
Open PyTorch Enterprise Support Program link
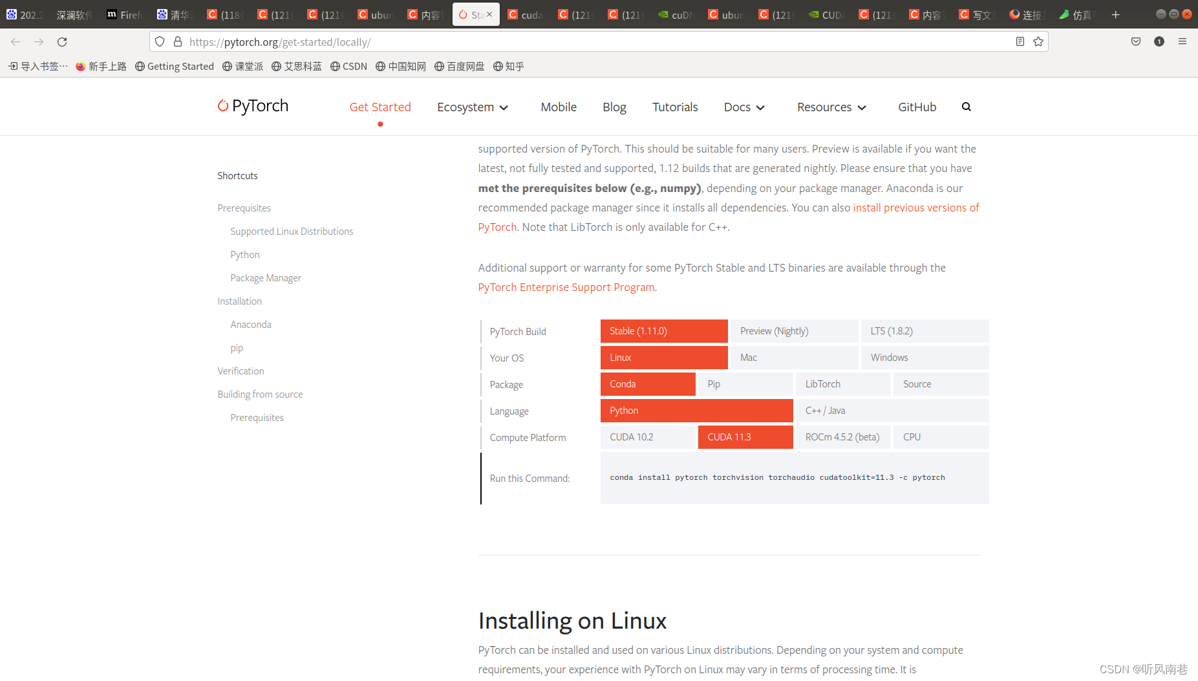coord(566,287)
